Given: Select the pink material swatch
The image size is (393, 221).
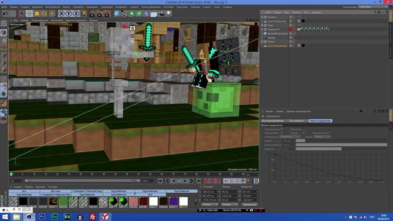Looking at the screenshot, I should click(x=133, y=202).
